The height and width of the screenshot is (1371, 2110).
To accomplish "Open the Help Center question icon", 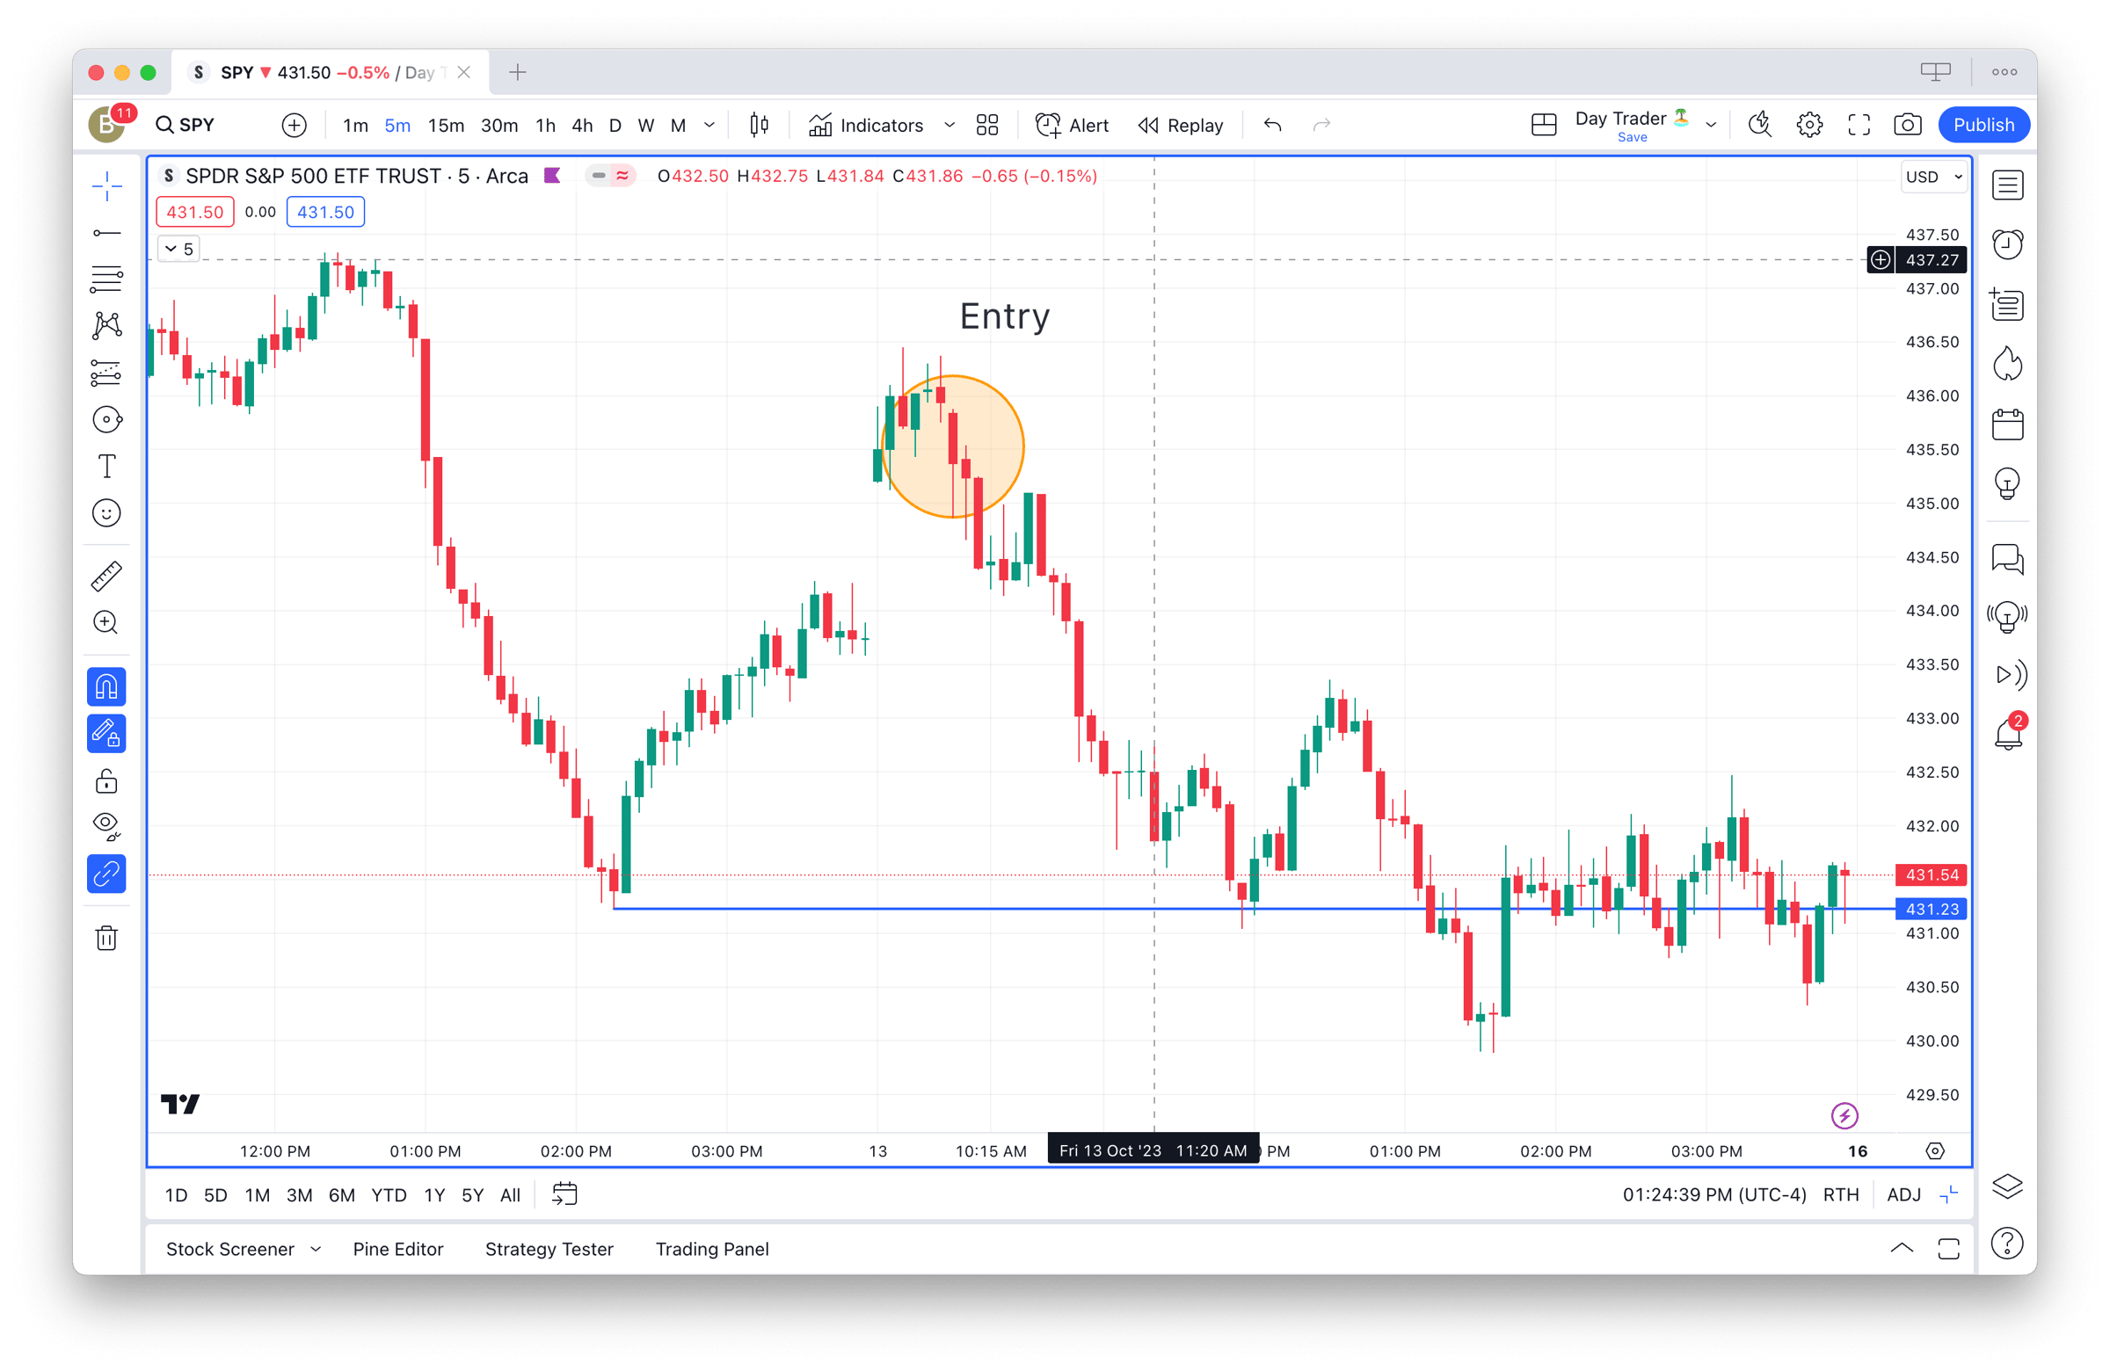I will pyautogui.click(x=2007, y=1244).
